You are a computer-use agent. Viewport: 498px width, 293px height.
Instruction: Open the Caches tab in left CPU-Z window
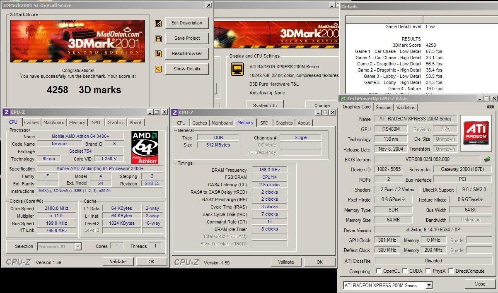[x=31, y=122]
